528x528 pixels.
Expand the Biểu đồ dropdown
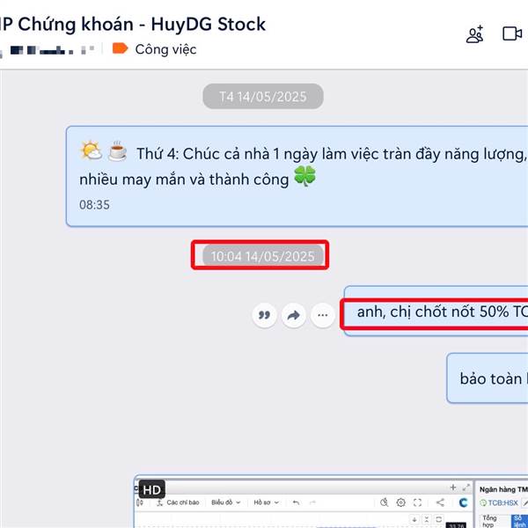coord(225,502)
